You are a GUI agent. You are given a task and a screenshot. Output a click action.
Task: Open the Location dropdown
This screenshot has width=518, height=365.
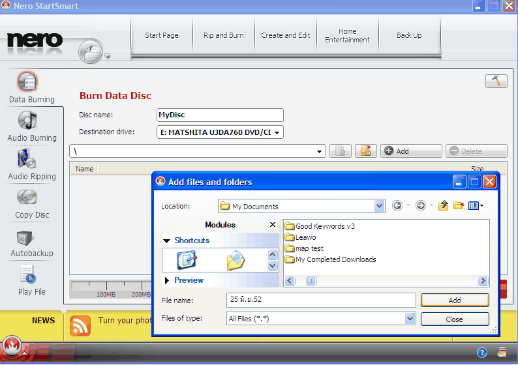pyautogui.click(x=379, y=206)
